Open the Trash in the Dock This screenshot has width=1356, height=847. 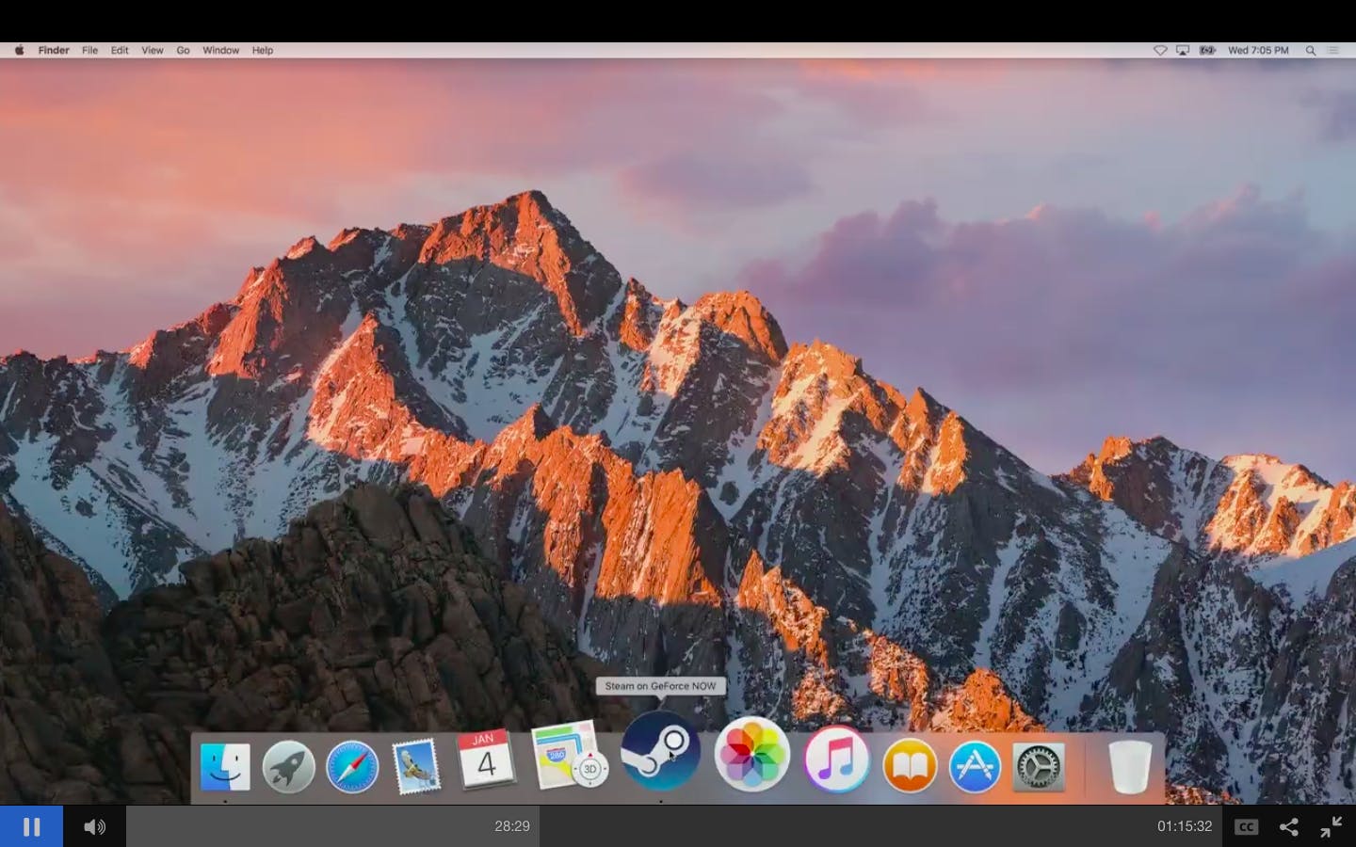[x=1129, y=766]
